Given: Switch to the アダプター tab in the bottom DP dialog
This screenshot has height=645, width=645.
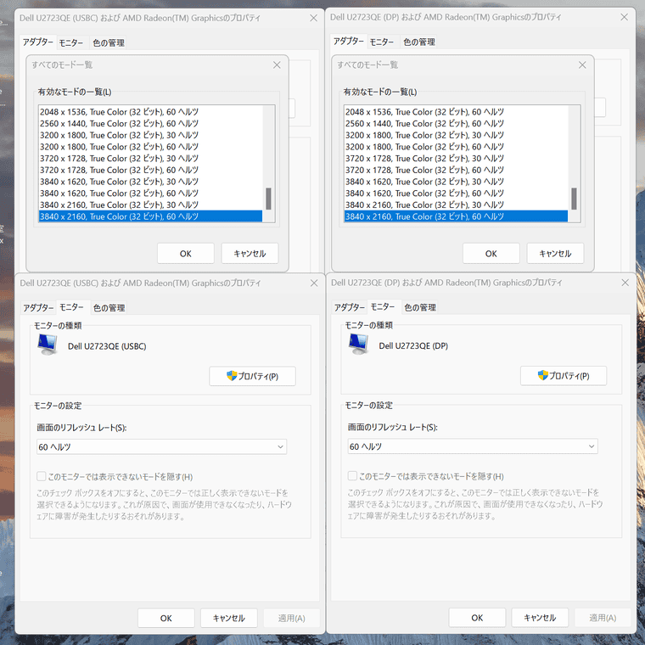Looking at the screenshot, I should click(350, 307).
